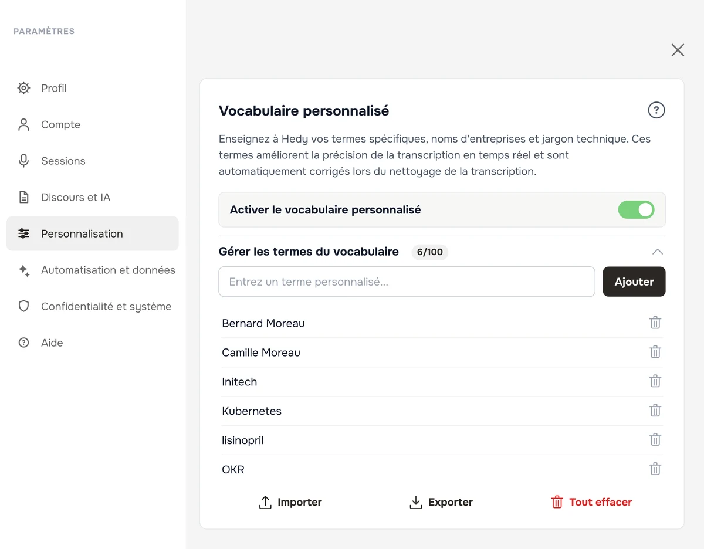This screenshot has height=549, width=704.
Task: Go to Discours et IA settings
Action: click(92, 197)
